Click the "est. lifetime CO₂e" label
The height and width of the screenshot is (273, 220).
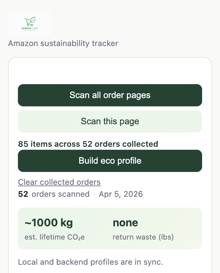tap(55, 237)
